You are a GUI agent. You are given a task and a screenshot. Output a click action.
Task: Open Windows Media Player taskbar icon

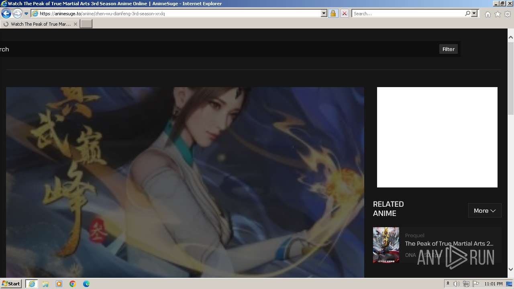tap(59, 284)
